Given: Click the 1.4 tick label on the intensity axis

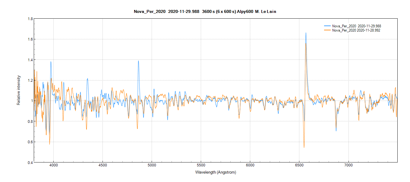Looking at the screenshot, I should (30, 60).
